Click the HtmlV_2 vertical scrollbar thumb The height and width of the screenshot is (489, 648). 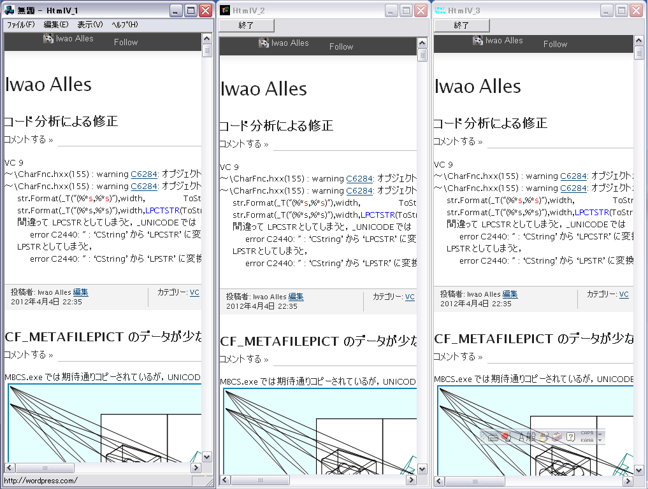(x=422, y=55)
